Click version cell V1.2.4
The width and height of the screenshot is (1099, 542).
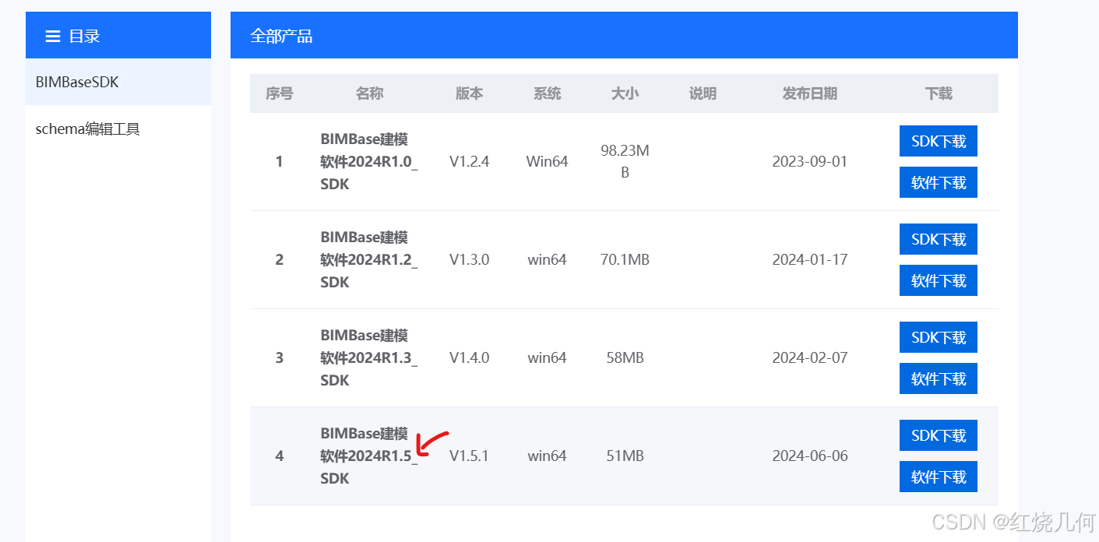pyautogui.click(x=469, y=162)
